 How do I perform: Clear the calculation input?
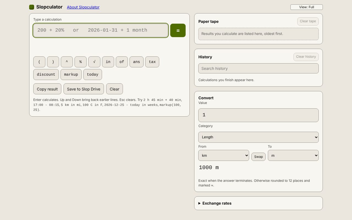[114, 89]
